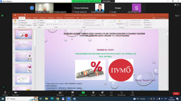The height and width of the screenshot is (101, 181).
Task: Click the Zoom View layout button
Action: click(x=177, y=5)
